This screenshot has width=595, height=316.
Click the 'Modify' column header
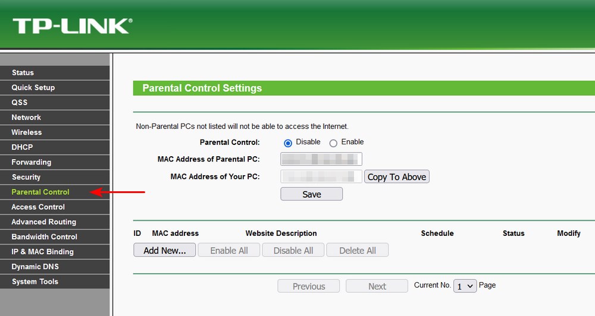tap(568, 233)
